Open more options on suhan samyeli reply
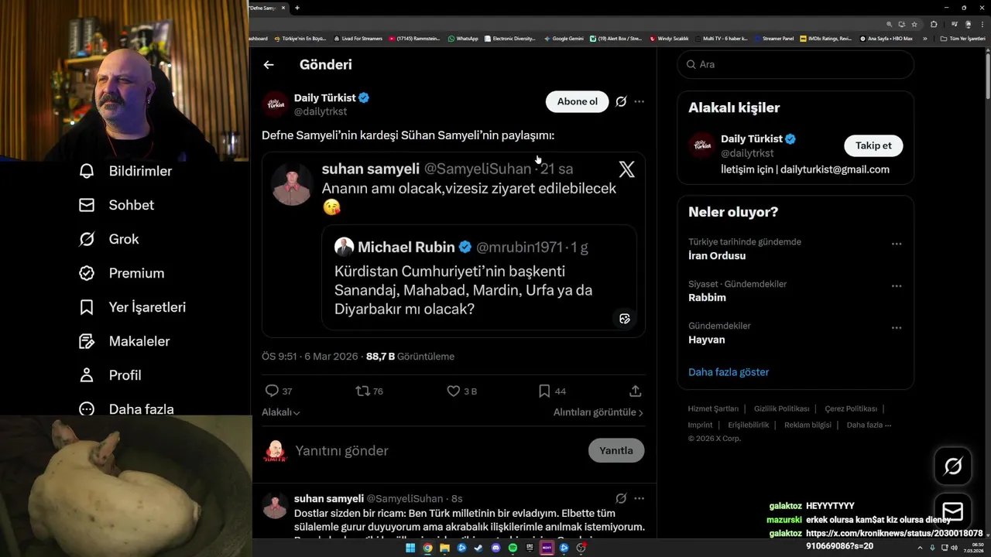Image resolution: width=991 pixels, height=557 pixels. click(x=639, y=498)
